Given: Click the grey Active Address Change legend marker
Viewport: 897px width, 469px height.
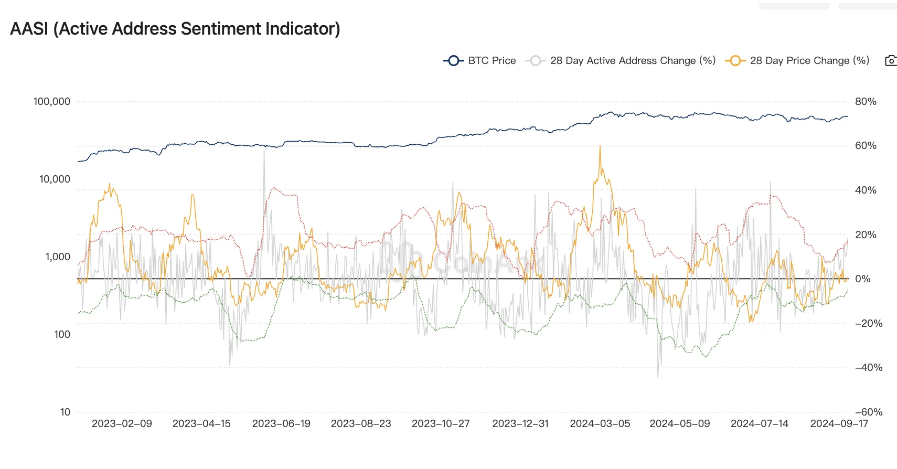Looking at the screenshot, I should tap(536, 61).
